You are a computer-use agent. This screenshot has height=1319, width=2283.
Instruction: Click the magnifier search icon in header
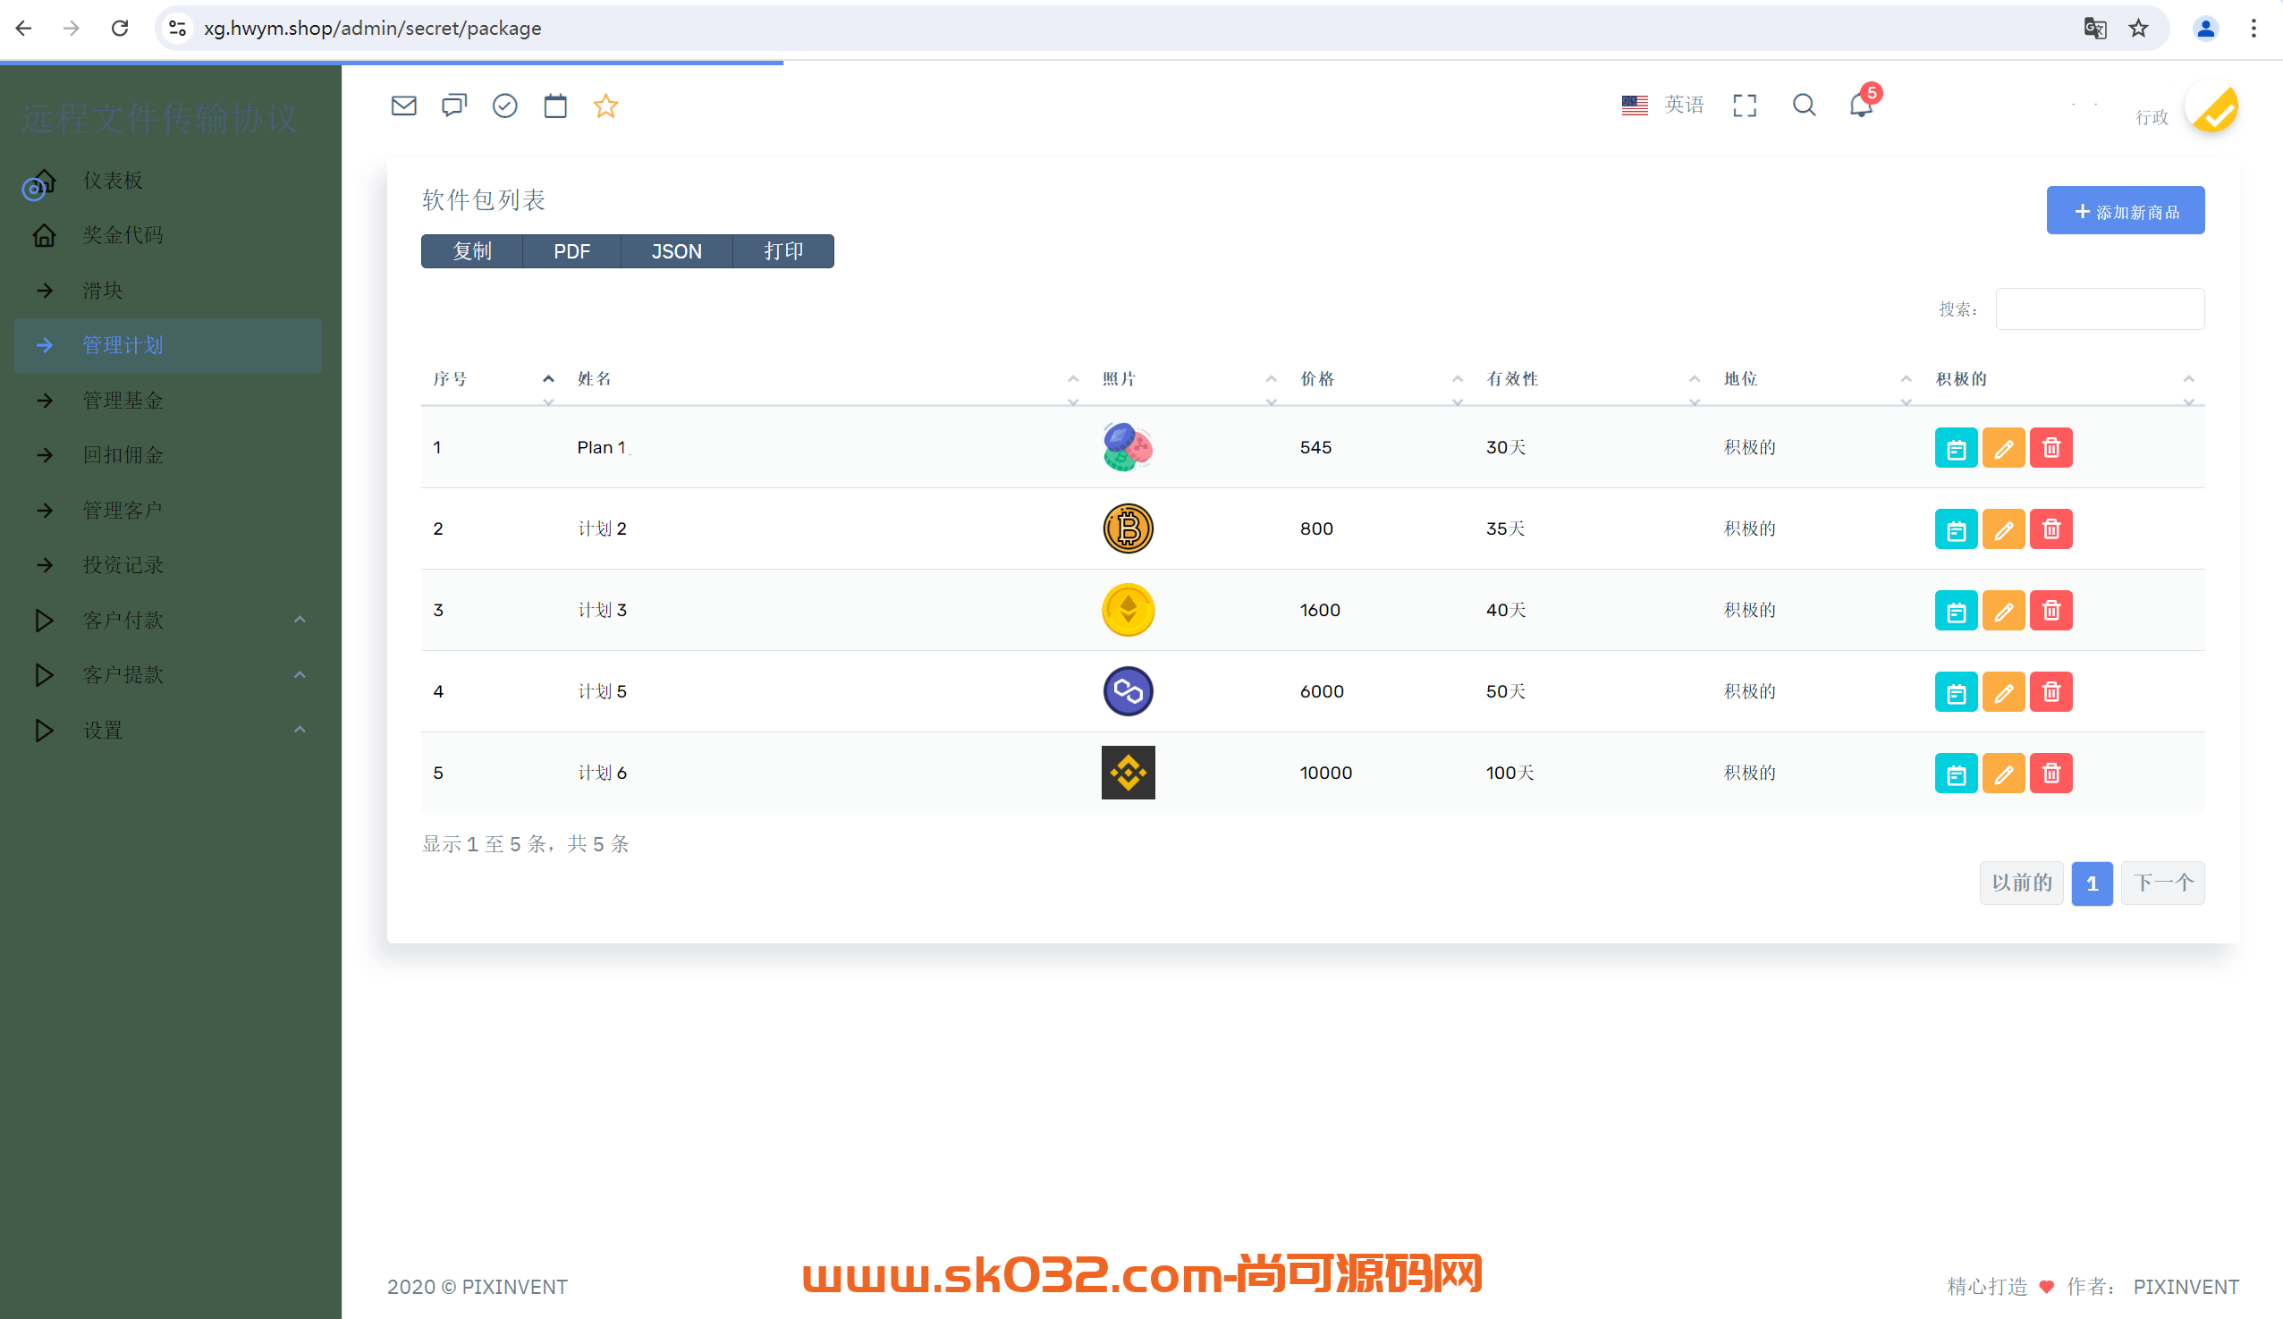point(1803,106)
